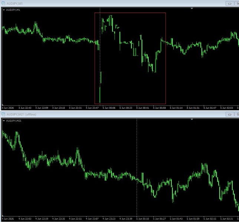This screenshot has height=222, width=239.
Task: Click chart shift triangle marker in M21 chart
Action: tap(192, 119)
